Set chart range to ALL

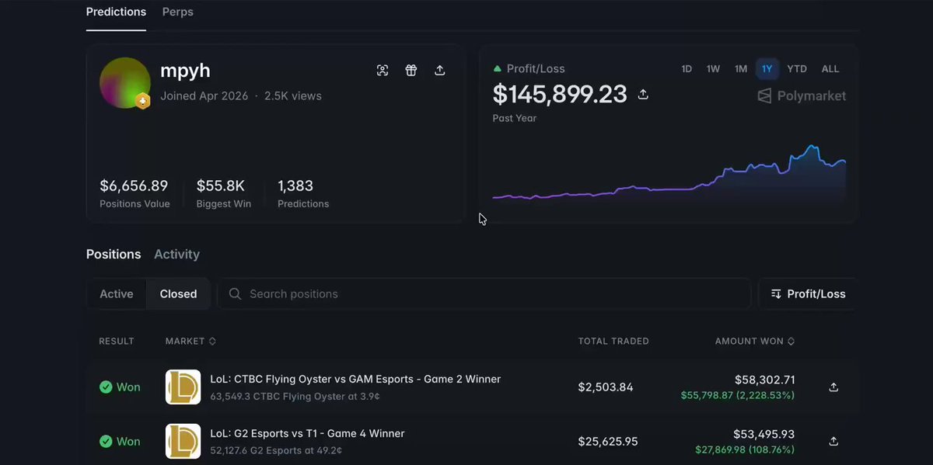tap(830, 69)
